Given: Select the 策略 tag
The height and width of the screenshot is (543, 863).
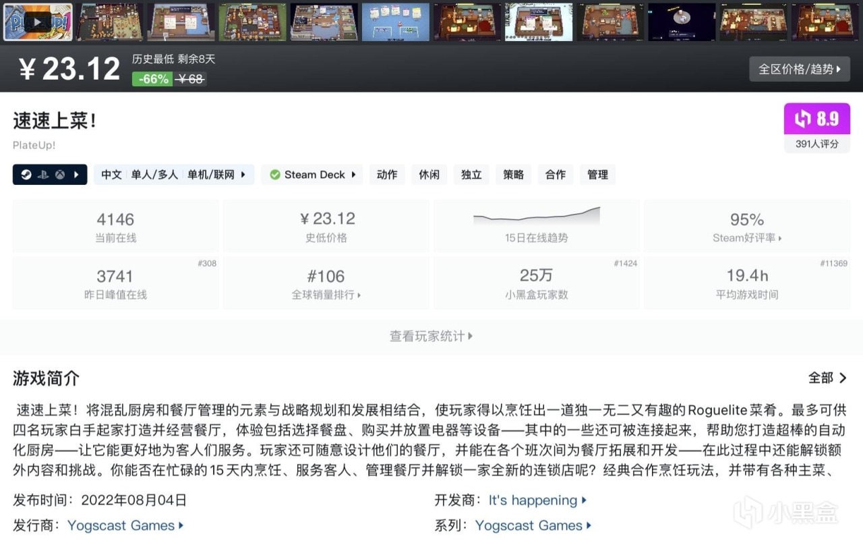Looking at the screenshot, I should pos(514,175).
